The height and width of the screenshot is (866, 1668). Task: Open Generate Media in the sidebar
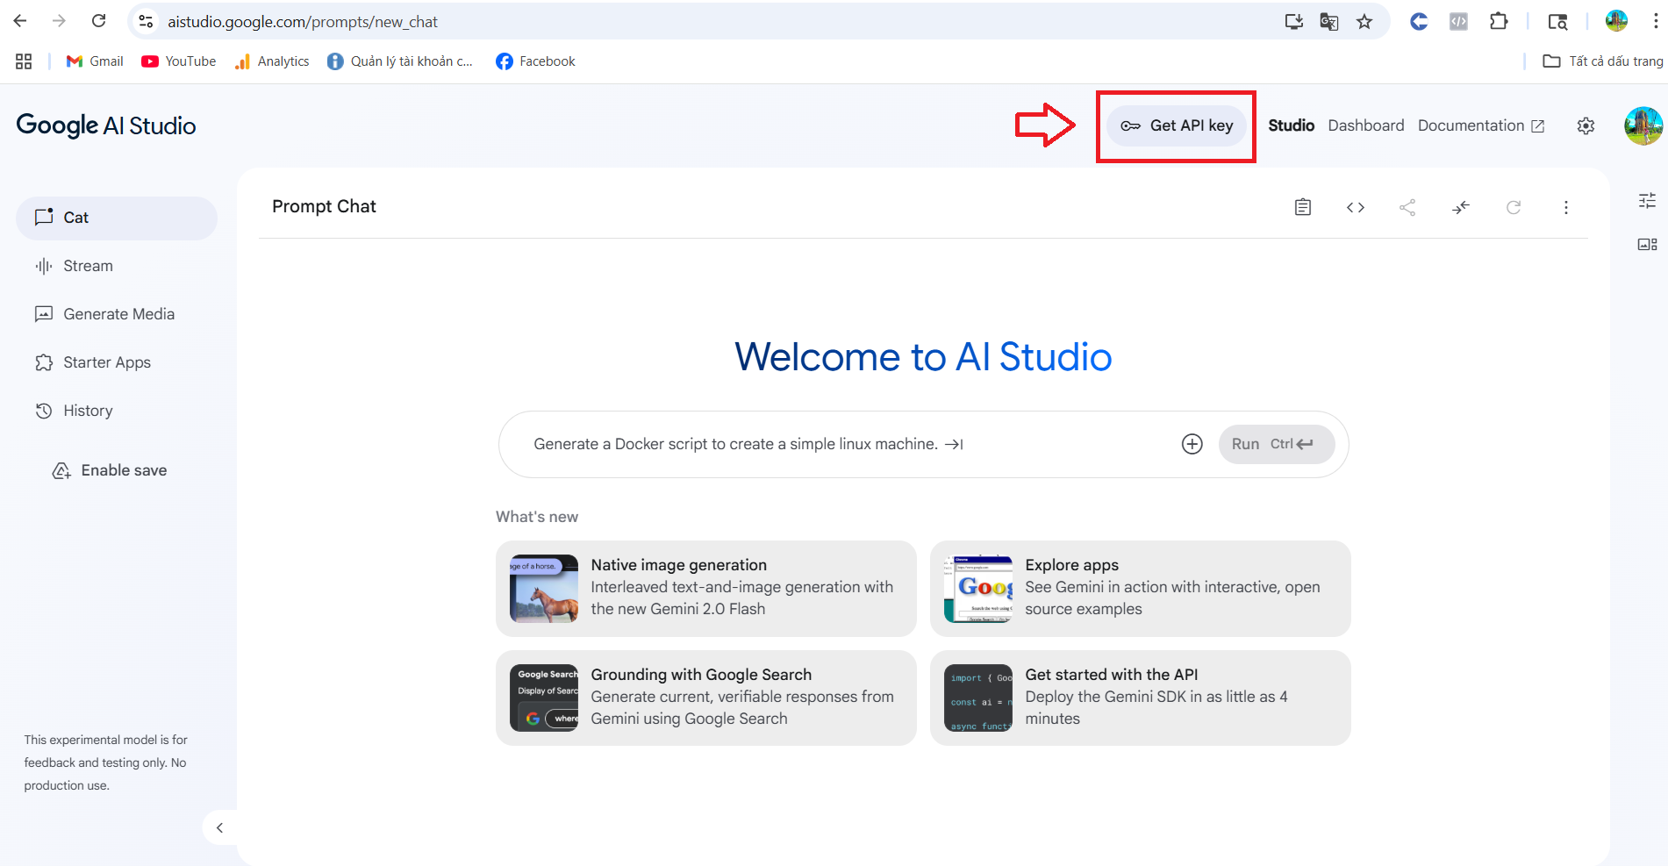pos(118,314)
